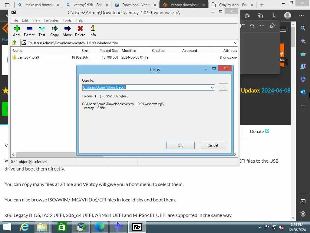This screenshot has width=310, height=233.
Task: Open Microsoft Store from the taskbar
Action: 61,227
